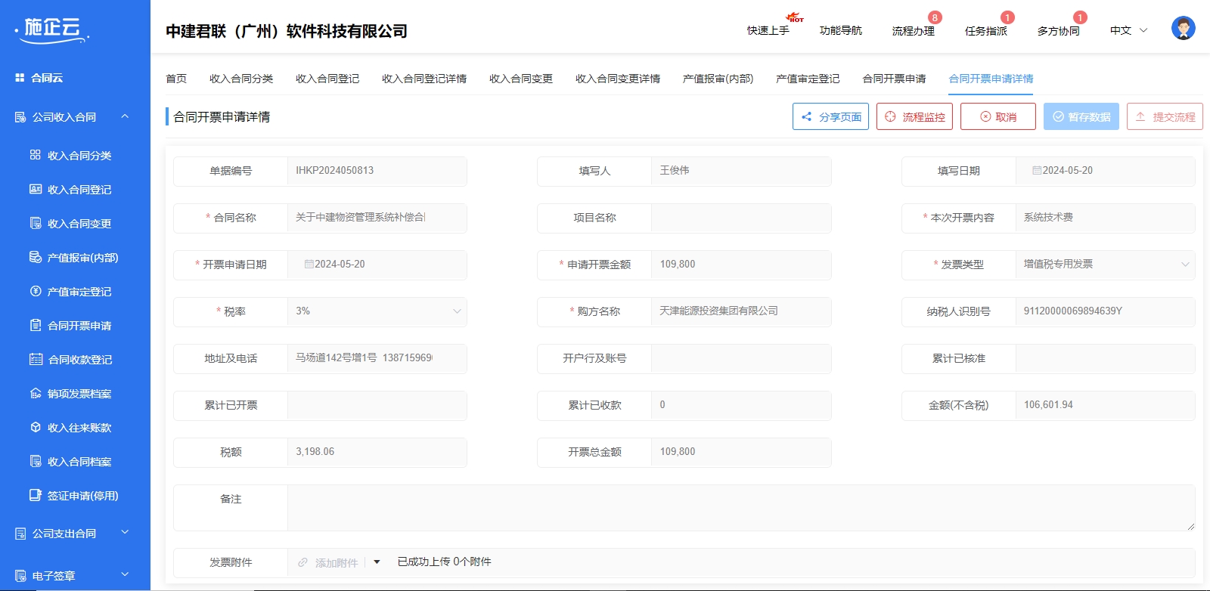
Task: Click the cancel circle icon on 取消
Action: [985, 117]
